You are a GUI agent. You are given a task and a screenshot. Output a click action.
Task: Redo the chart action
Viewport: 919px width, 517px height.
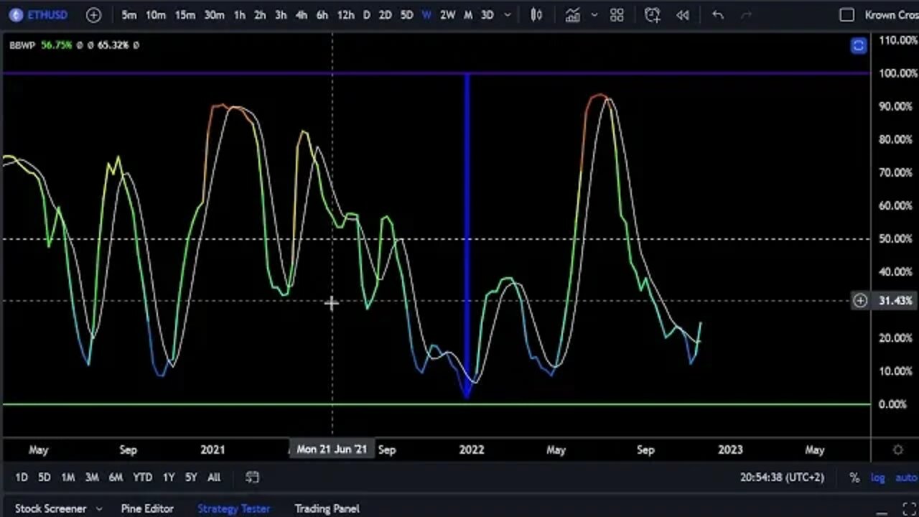point(746,14)
